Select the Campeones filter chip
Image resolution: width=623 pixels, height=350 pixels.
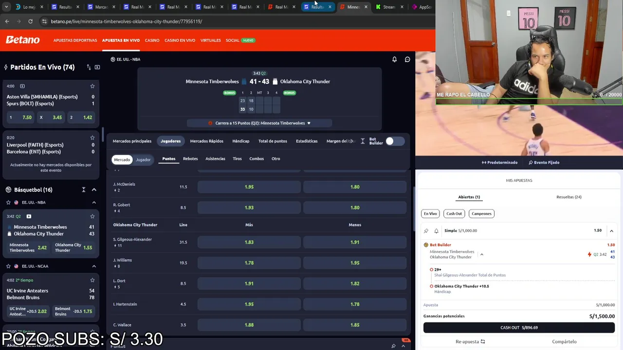[x=481, y=213]
